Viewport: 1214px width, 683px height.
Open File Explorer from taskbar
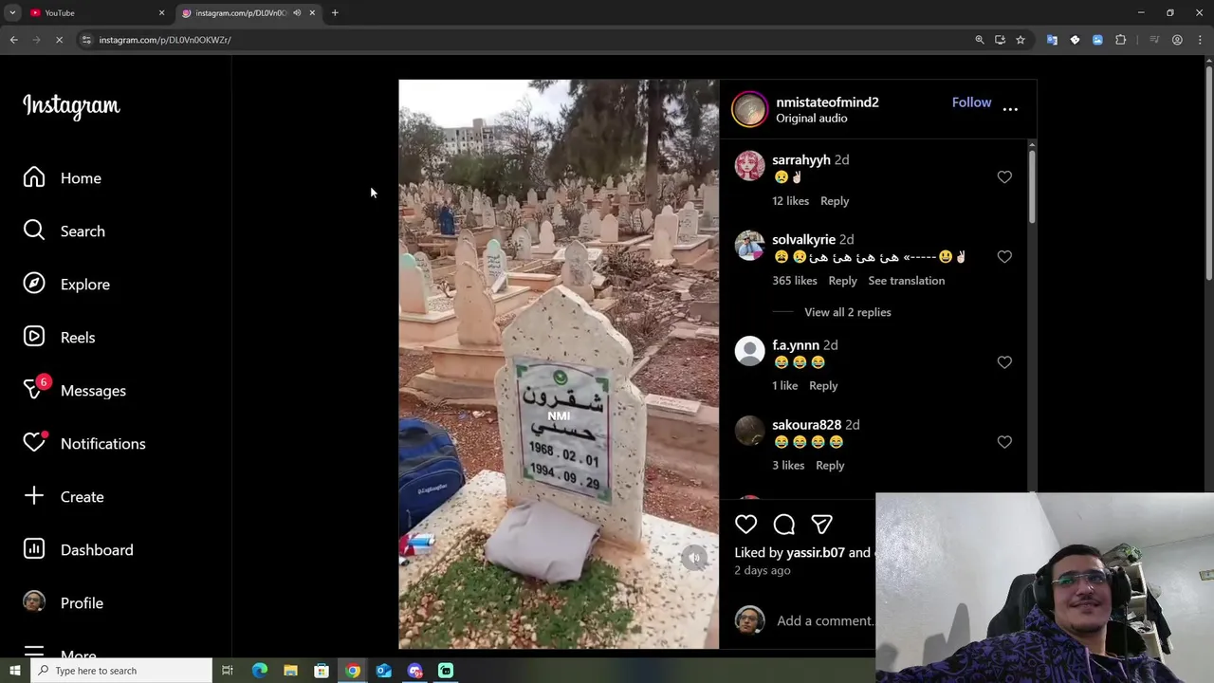click(290, 671)
